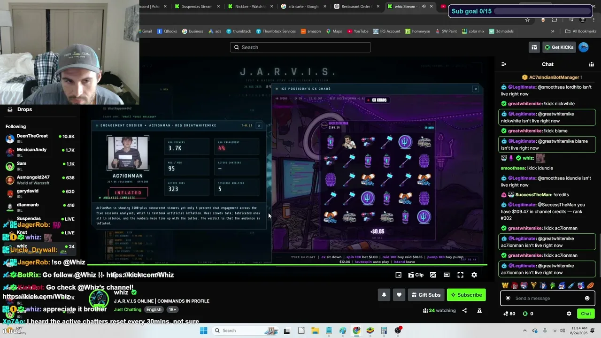The image size is (601, 338).
Task: Open Windows Start menu
Action: (x=203, y=330)
